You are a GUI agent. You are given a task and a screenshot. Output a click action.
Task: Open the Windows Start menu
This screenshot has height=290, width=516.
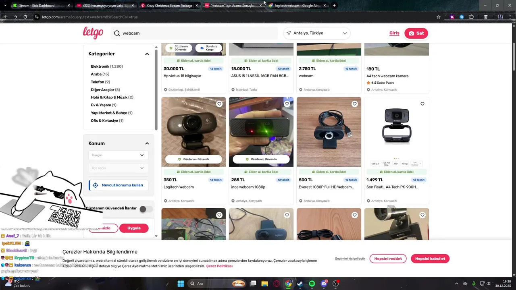181,284
